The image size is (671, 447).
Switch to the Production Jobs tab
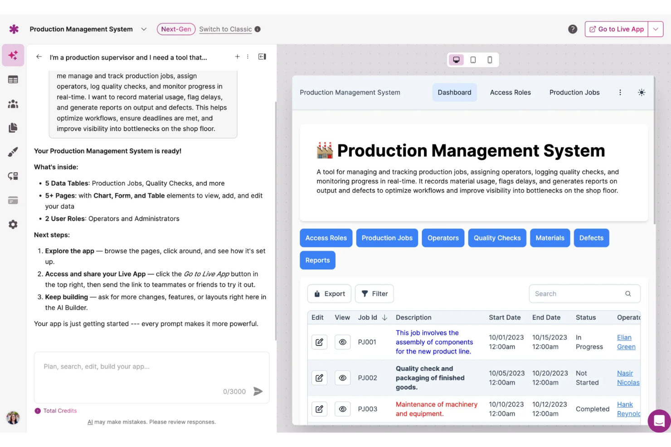tap(574, 92)
